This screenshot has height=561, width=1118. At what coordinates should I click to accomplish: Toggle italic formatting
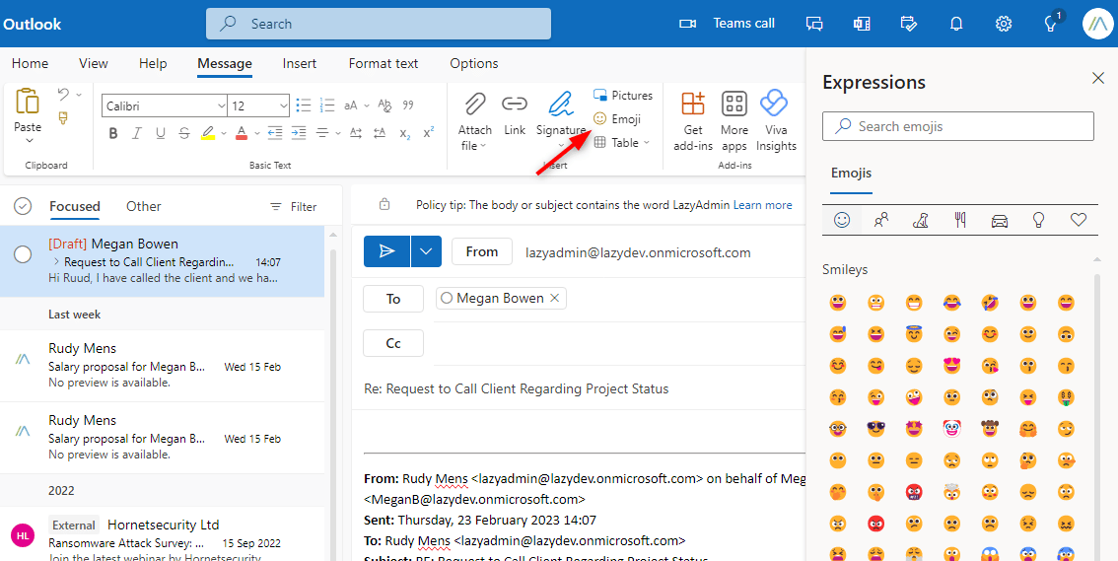(x=136, y=132)
